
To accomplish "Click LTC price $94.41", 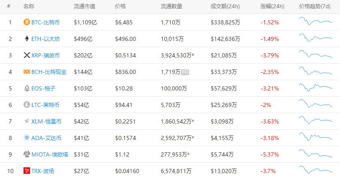I will pos(124,105).
